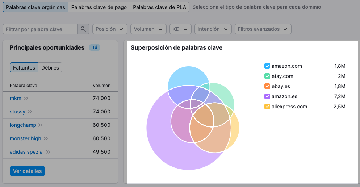360x187 pixels.
Task: Type in Filtrar por palabra clave field
Action: (x=40, y=29)
